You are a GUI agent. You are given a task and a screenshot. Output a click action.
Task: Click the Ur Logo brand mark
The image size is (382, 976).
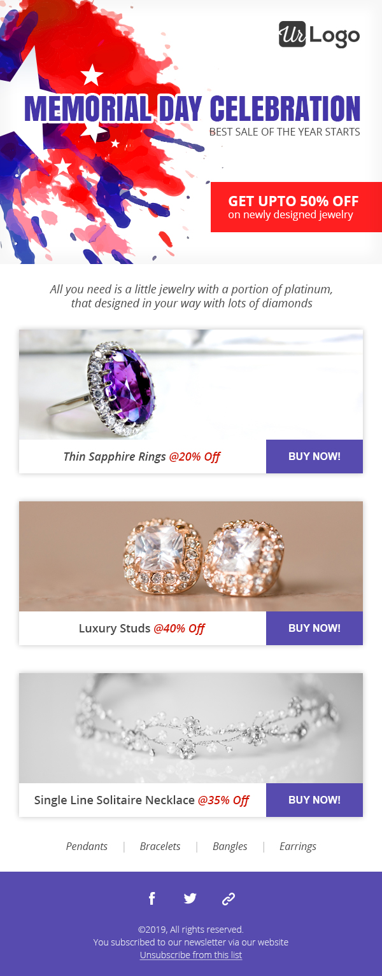click(x=319, y=34)
